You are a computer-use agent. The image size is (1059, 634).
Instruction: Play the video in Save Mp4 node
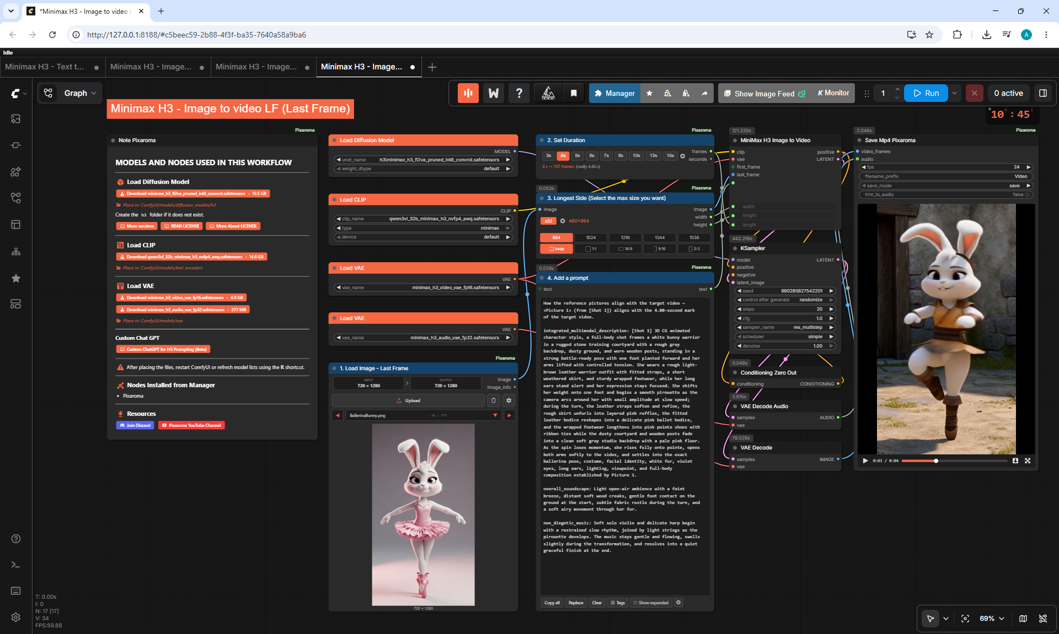click(x=865, y=460)
